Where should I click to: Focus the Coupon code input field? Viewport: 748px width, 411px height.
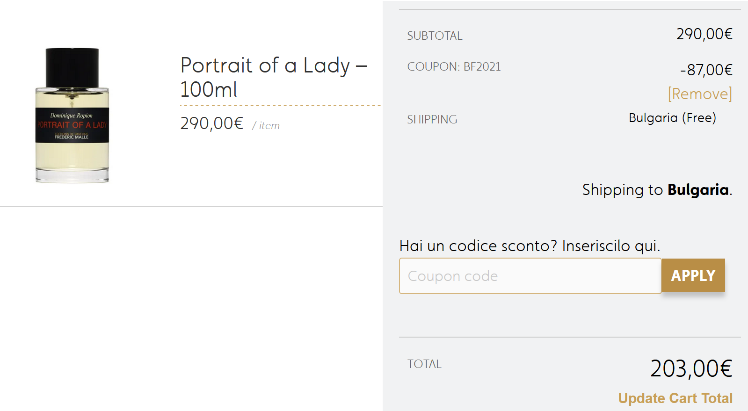click(530, 276)
